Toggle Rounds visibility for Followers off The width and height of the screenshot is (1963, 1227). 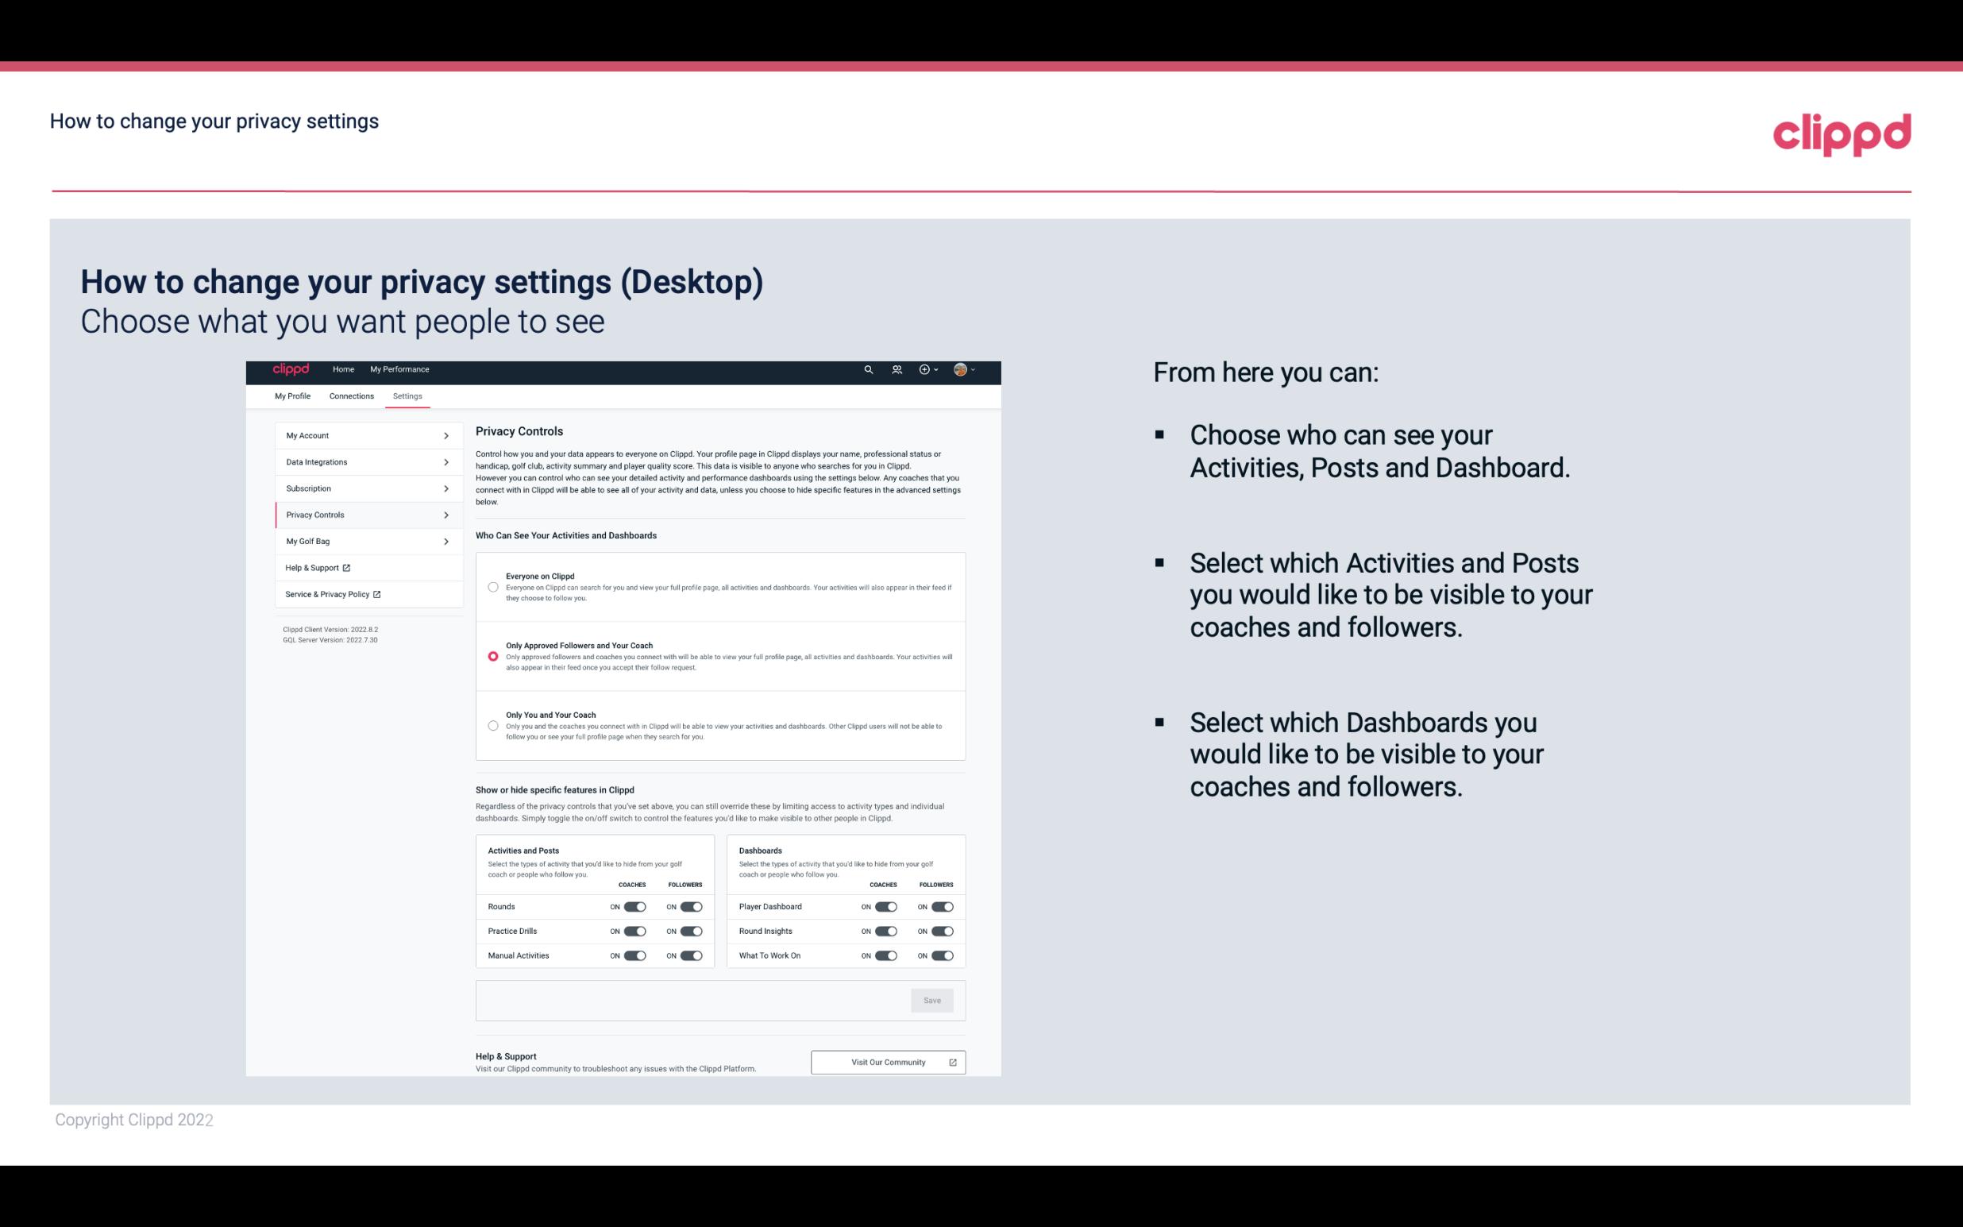[x=691, y=906]
